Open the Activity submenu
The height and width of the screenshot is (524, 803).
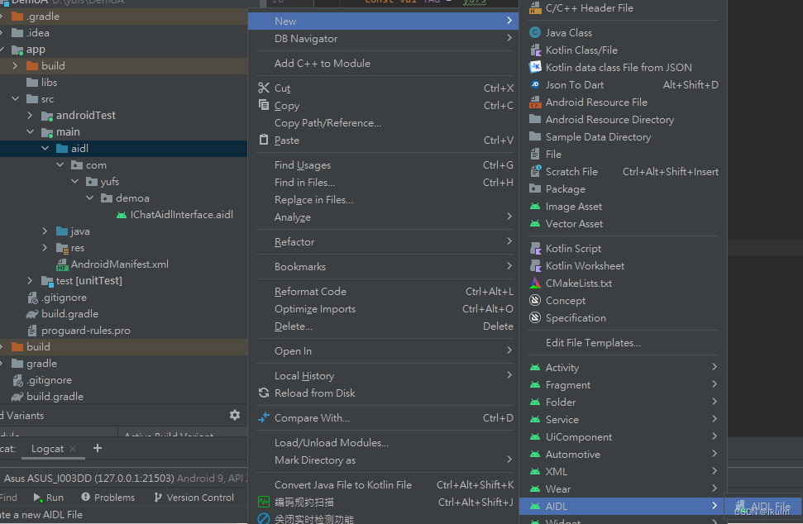click(624, 368)
